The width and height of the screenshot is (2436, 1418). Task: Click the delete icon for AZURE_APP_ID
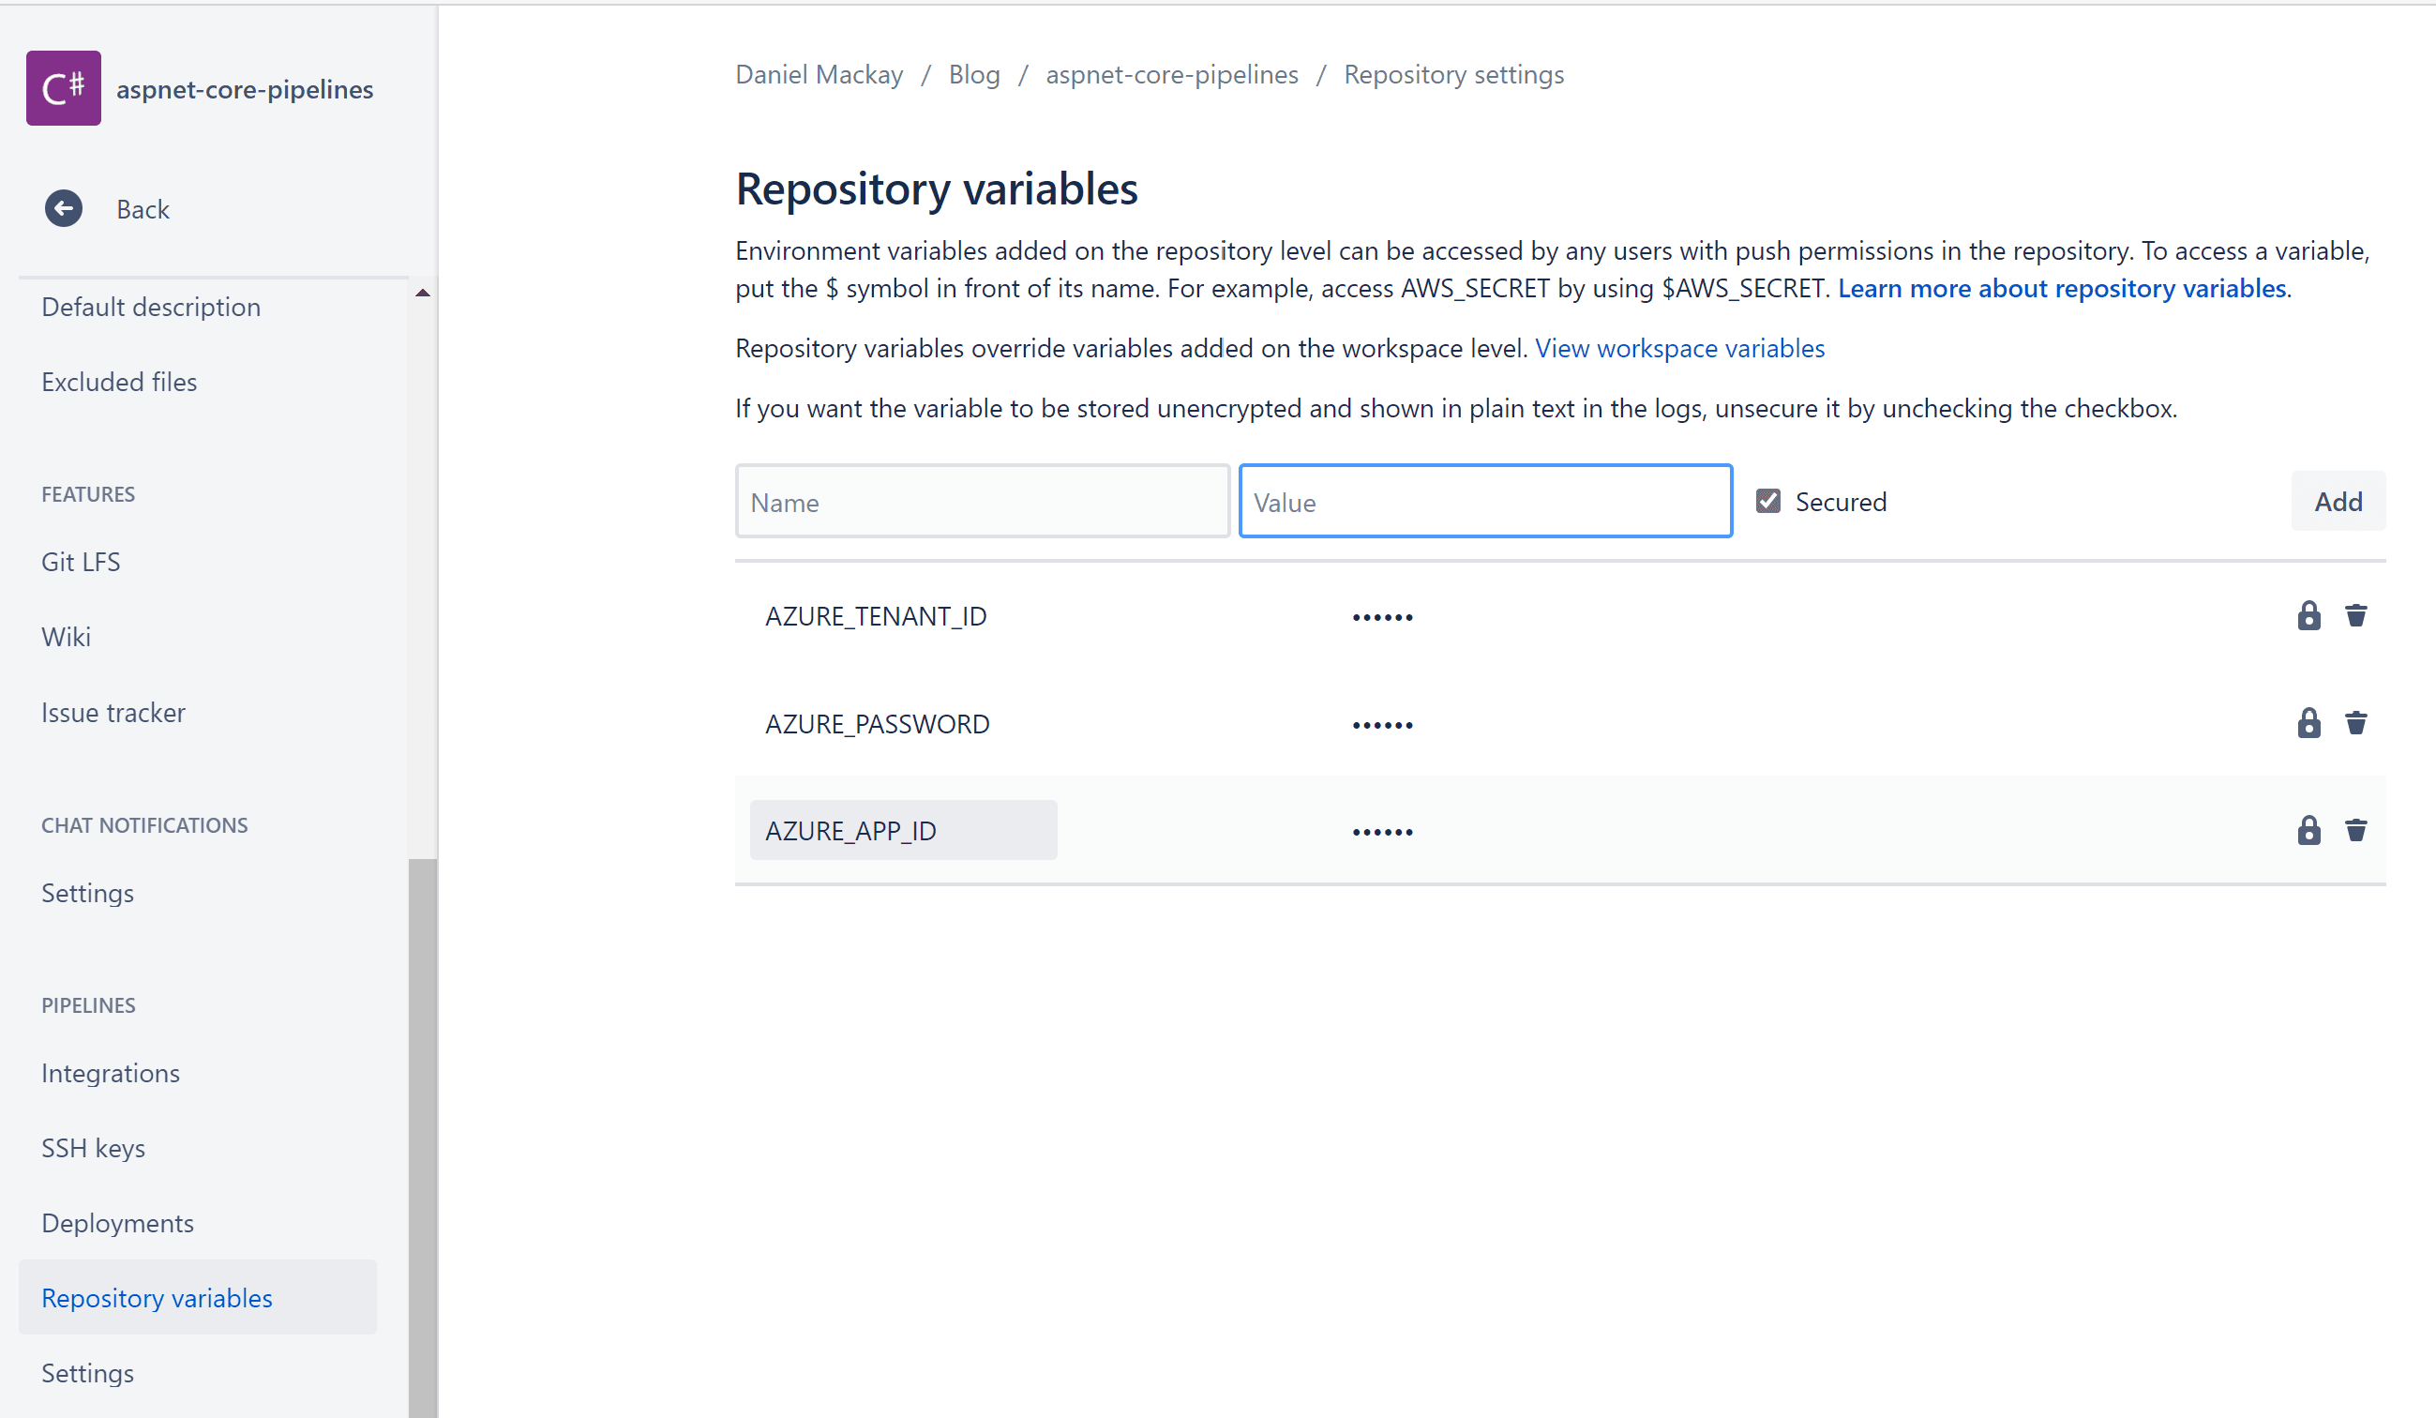pyautogui.click(x=2358, y=829)
